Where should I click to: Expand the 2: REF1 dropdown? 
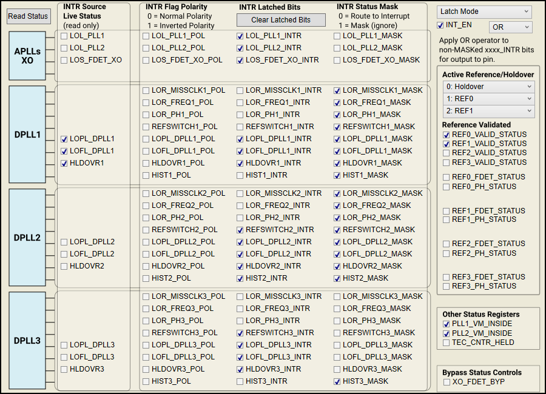click(x=487, y=111)
